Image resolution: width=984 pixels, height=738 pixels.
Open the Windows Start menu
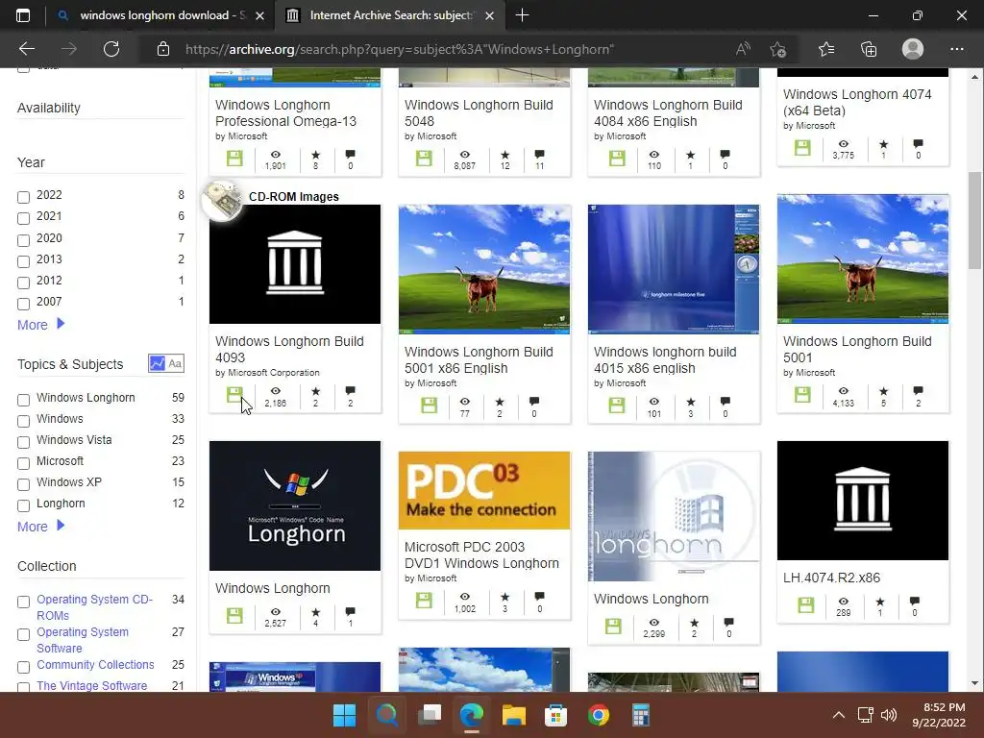coord(345,715)
